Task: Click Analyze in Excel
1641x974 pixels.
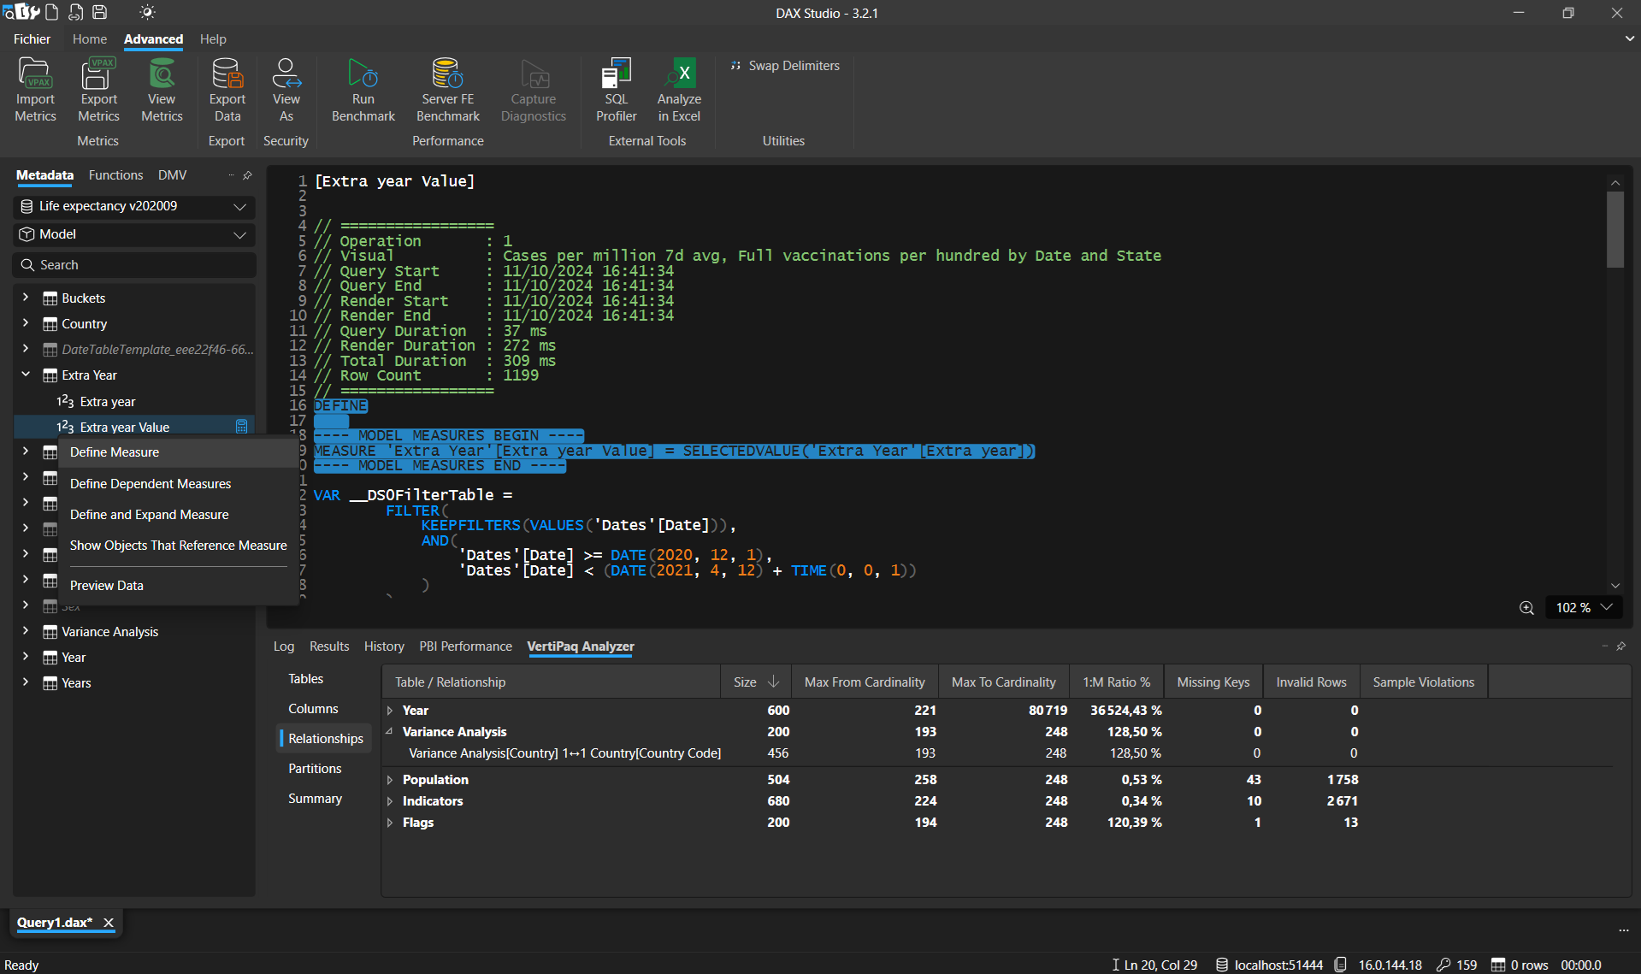Action: pos(679,90)
